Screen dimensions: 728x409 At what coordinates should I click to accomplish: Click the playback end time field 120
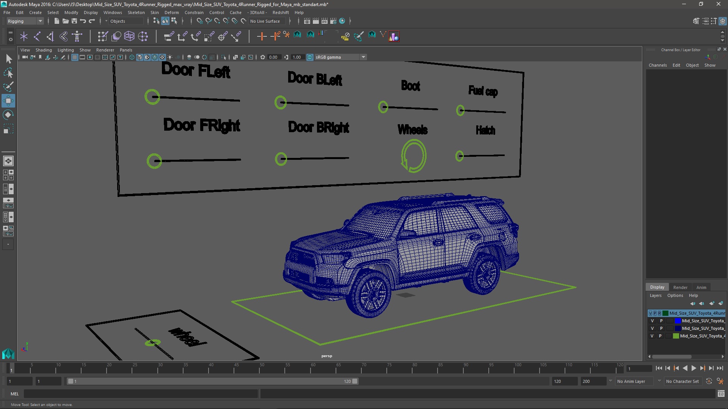point(564,381)
